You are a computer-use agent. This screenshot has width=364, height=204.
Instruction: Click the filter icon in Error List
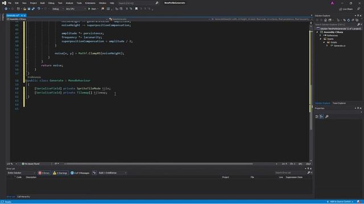pos(94,173)
